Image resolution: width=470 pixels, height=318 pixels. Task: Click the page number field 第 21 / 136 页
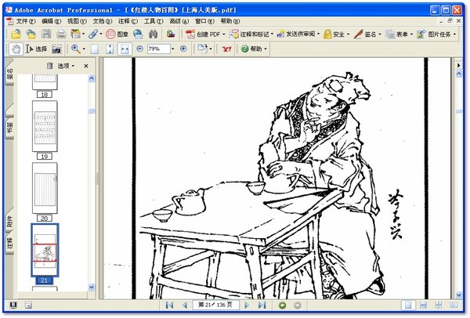tap(215, 305)
